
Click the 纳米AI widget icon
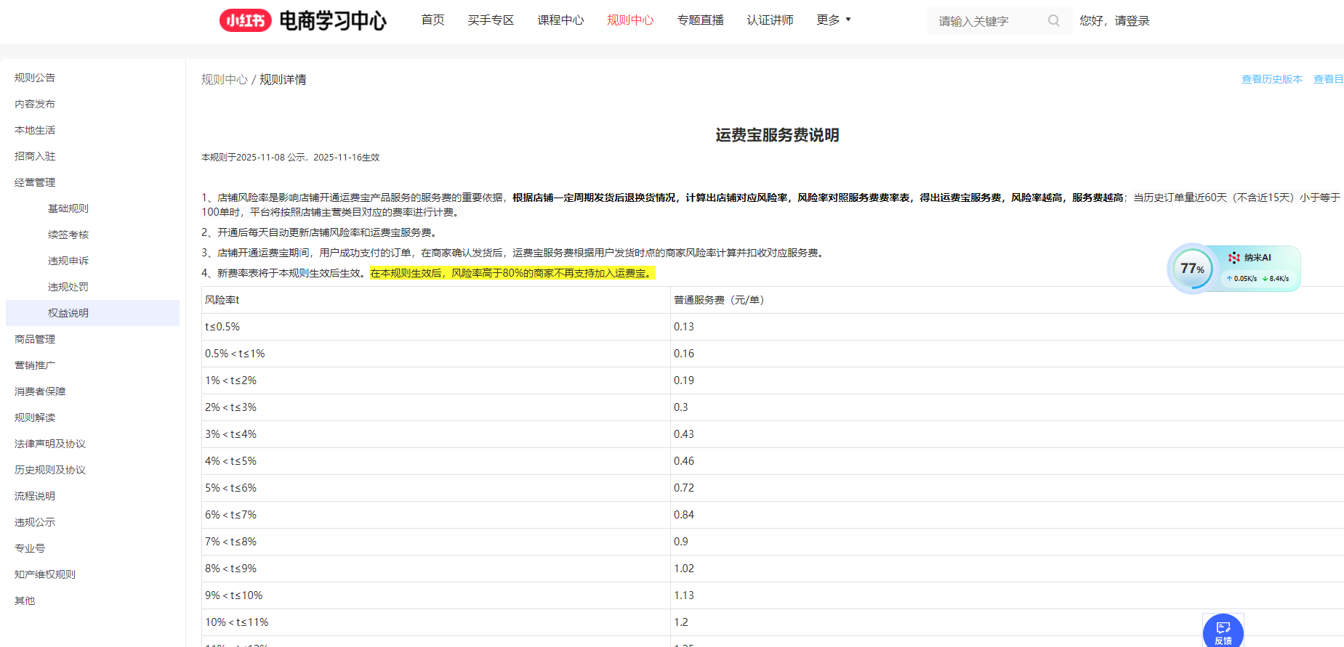point(1234,258)
